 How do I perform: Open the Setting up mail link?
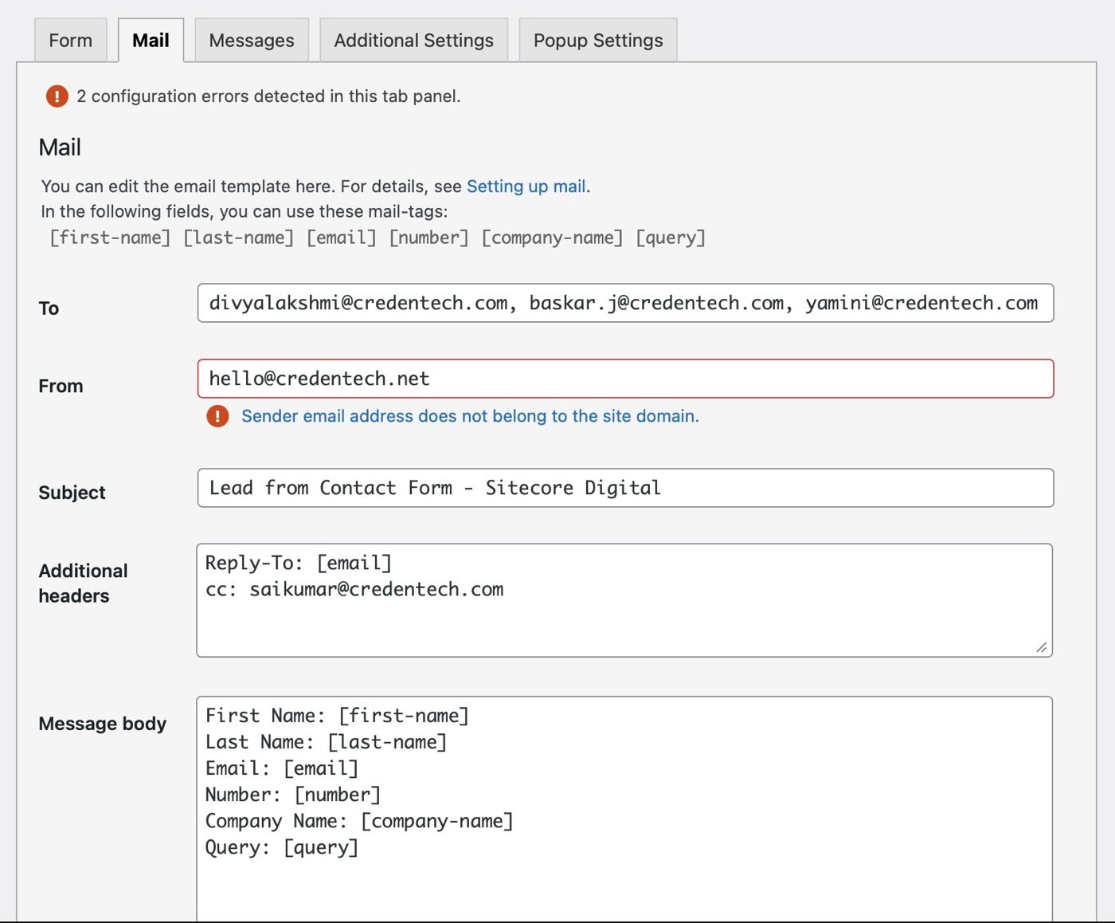click(x=526, y=186)
